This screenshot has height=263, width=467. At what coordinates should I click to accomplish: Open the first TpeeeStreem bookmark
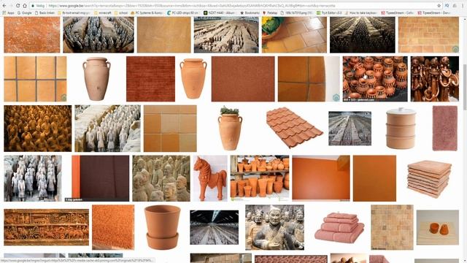click(x=398, y=13)
